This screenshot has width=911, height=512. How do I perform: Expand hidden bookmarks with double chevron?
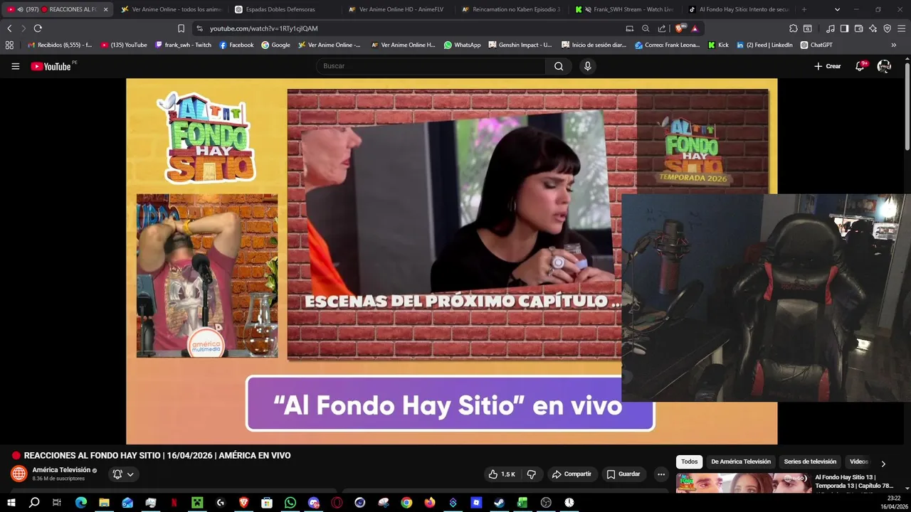894,45
